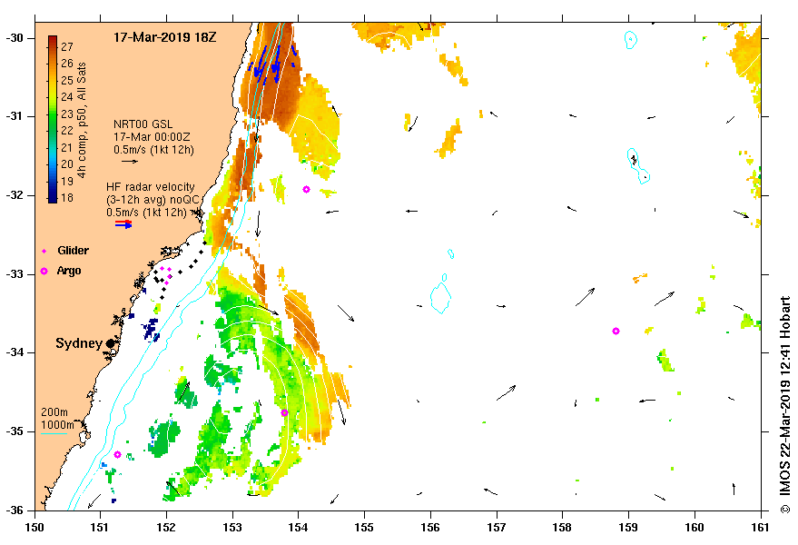
Task: Click the longitude axis label '157'
Action: [497, 527]
